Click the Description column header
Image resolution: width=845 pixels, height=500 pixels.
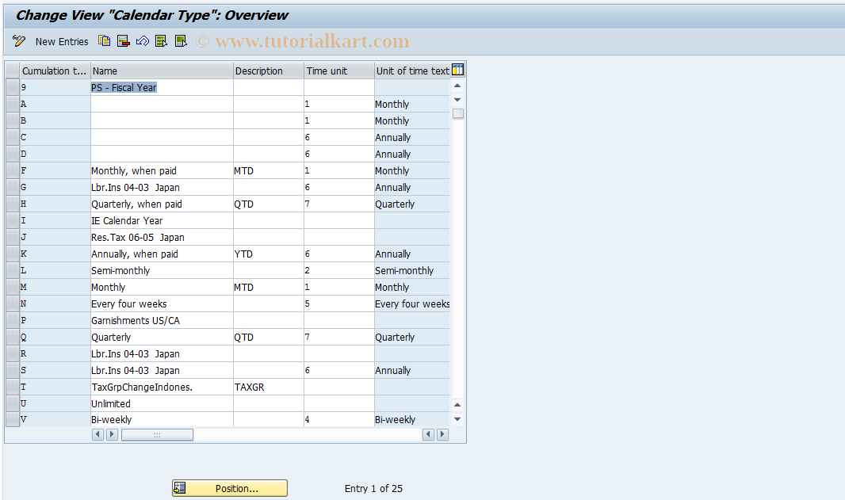pyautogui.click(x=269, y=71)
